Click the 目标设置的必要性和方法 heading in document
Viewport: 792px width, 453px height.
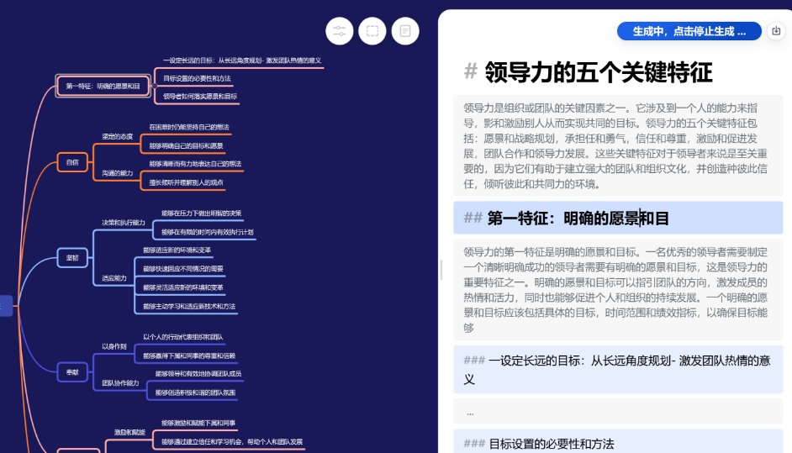[618, 443]
